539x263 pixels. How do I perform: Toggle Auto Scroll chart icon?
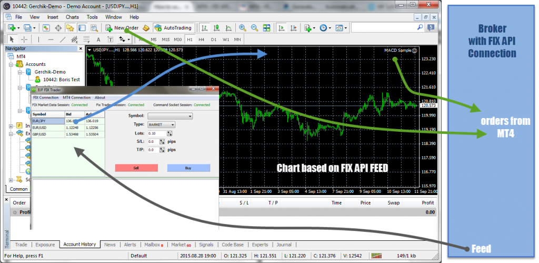[282, 28]
